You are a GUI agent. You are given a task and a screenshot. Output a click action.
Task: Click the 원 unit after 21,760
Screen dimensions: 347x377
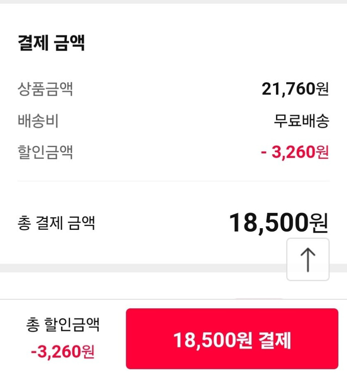(x=322, y=89)
